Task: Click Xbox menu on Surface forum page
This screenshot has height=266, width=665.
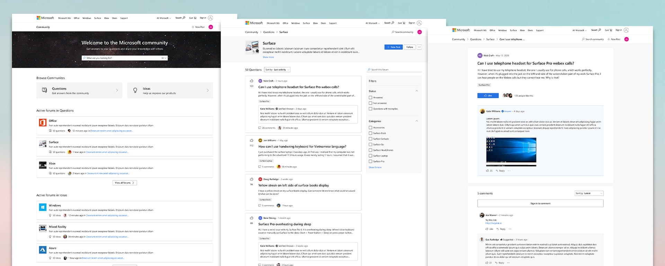Action: [315, 23]
